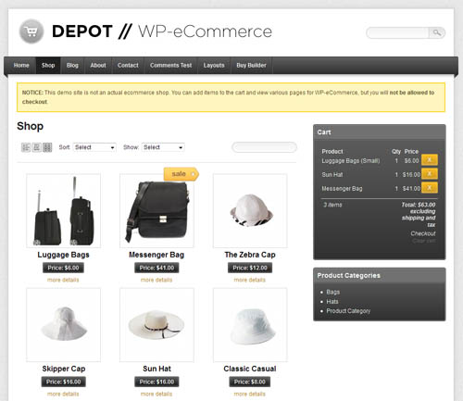
Task: Open the Product Category link
Action: pyautogui.click(x=348, y=311)
